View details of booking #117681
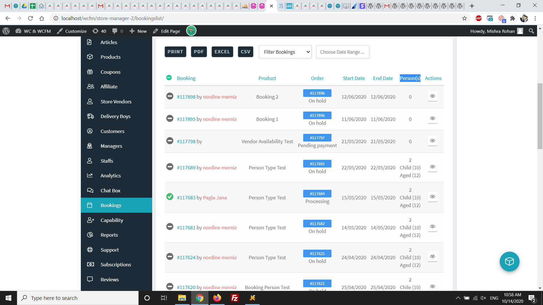This screenshot has height=305, width=543. click(432, 226)
